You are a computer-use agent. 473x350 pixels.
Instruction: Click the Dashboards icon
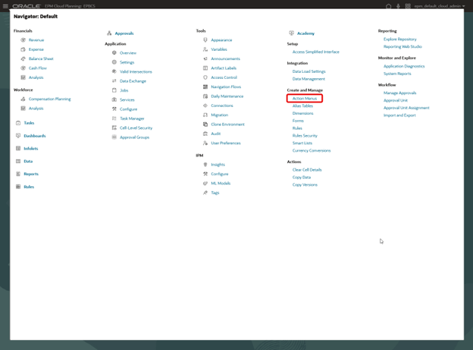tap(19, 136)
